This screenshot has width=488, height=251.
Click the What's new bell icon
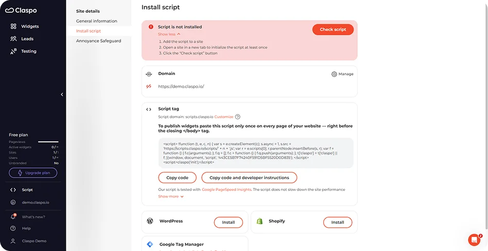click(x=13, y=217)
